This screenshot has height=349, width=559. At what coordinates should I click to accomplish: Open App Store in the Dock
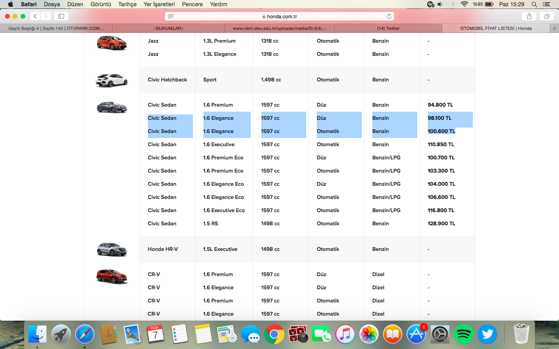[416, 334]
